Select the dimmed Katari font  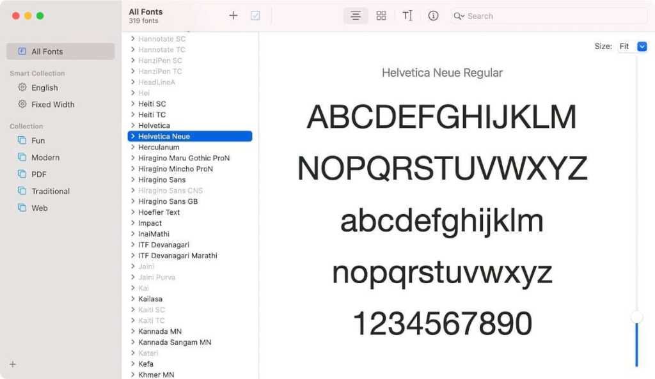[x=148, y=353]
